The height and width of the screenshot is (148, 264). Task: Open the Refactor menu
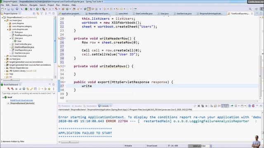pos(24,5)
